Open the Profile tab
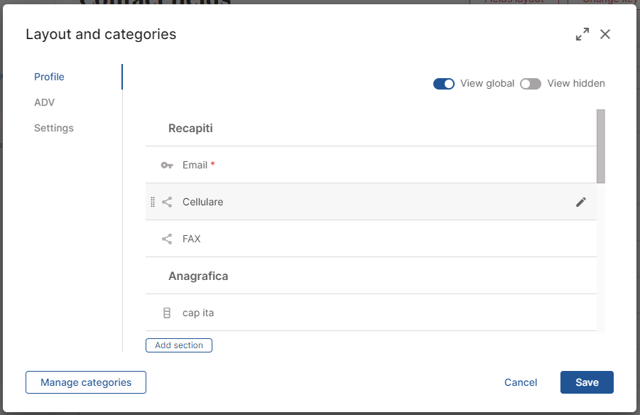The width and height of the screenshot is (640, 415). point(49,77)
